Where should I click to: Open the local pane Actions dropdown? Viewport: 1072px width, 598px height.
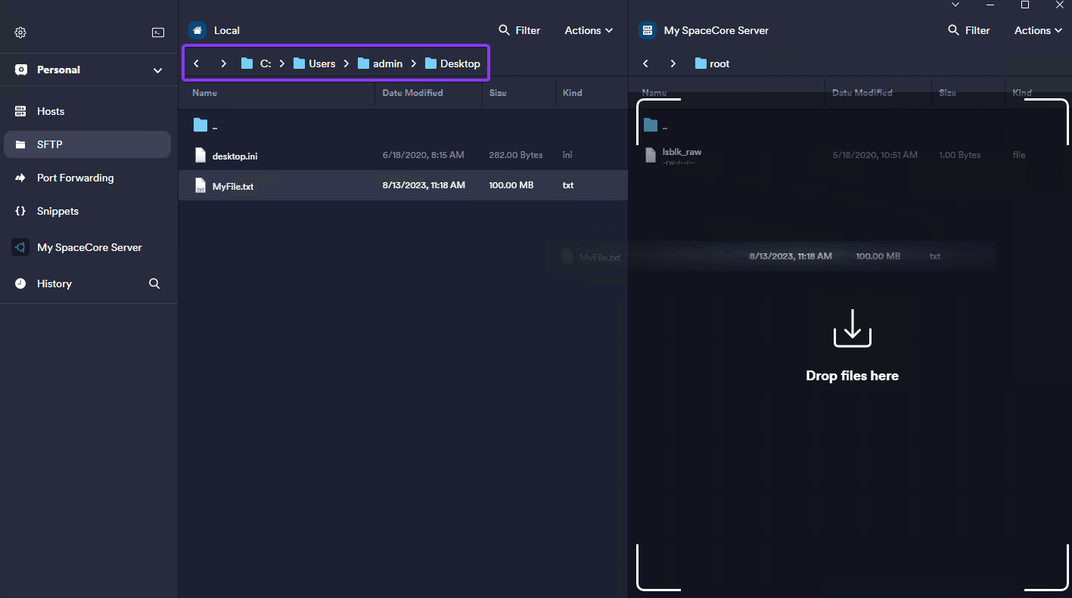(588, 30)
